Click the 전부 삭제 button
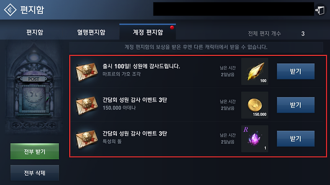This screenshot has width=330, height=185. pos(35,173)
